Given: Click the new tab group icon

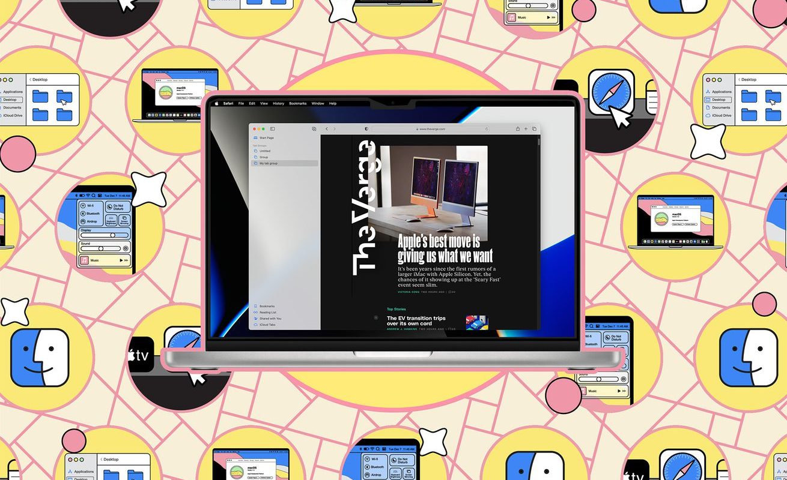Looking at the screenshot, I should tap(314, 129).
